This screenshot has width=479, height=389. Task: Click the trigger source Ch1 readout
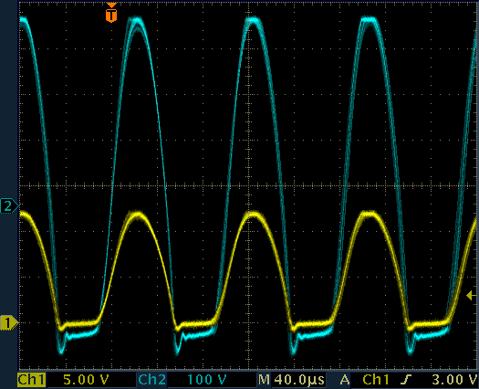point(375,380)
